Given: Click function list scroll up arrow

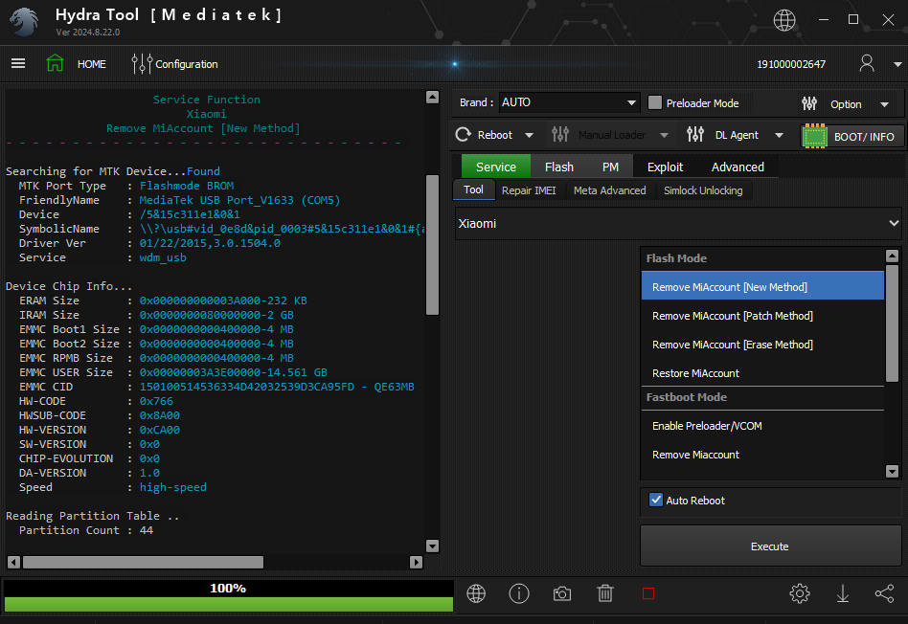Looking at the screenshot, I should pos(892,256).
